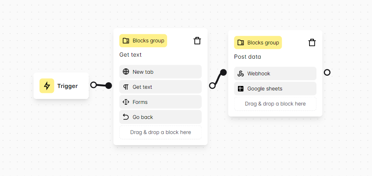Click the Webhook icon

(241, 74)
